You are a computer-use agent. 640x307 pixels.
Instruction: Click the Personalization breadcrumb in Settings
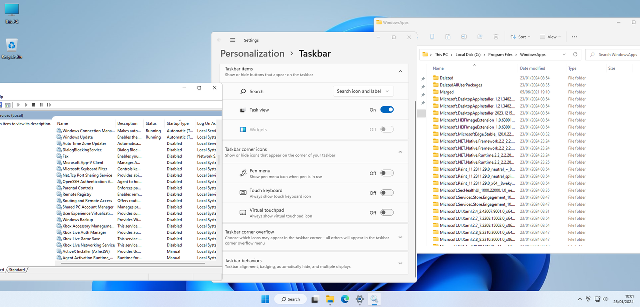coord(252,53)
